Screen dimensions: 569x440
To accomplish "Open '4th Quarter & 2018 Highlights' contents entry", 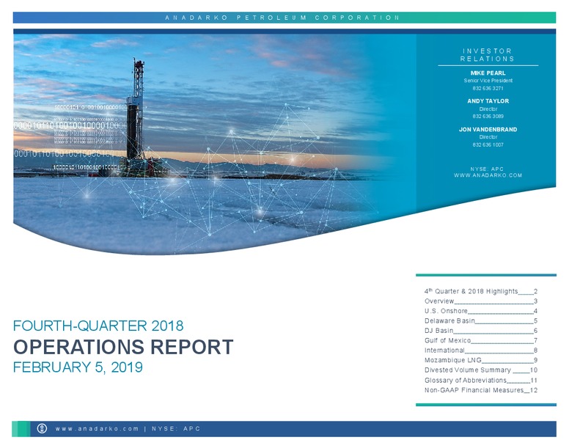I will click(481, 291).
